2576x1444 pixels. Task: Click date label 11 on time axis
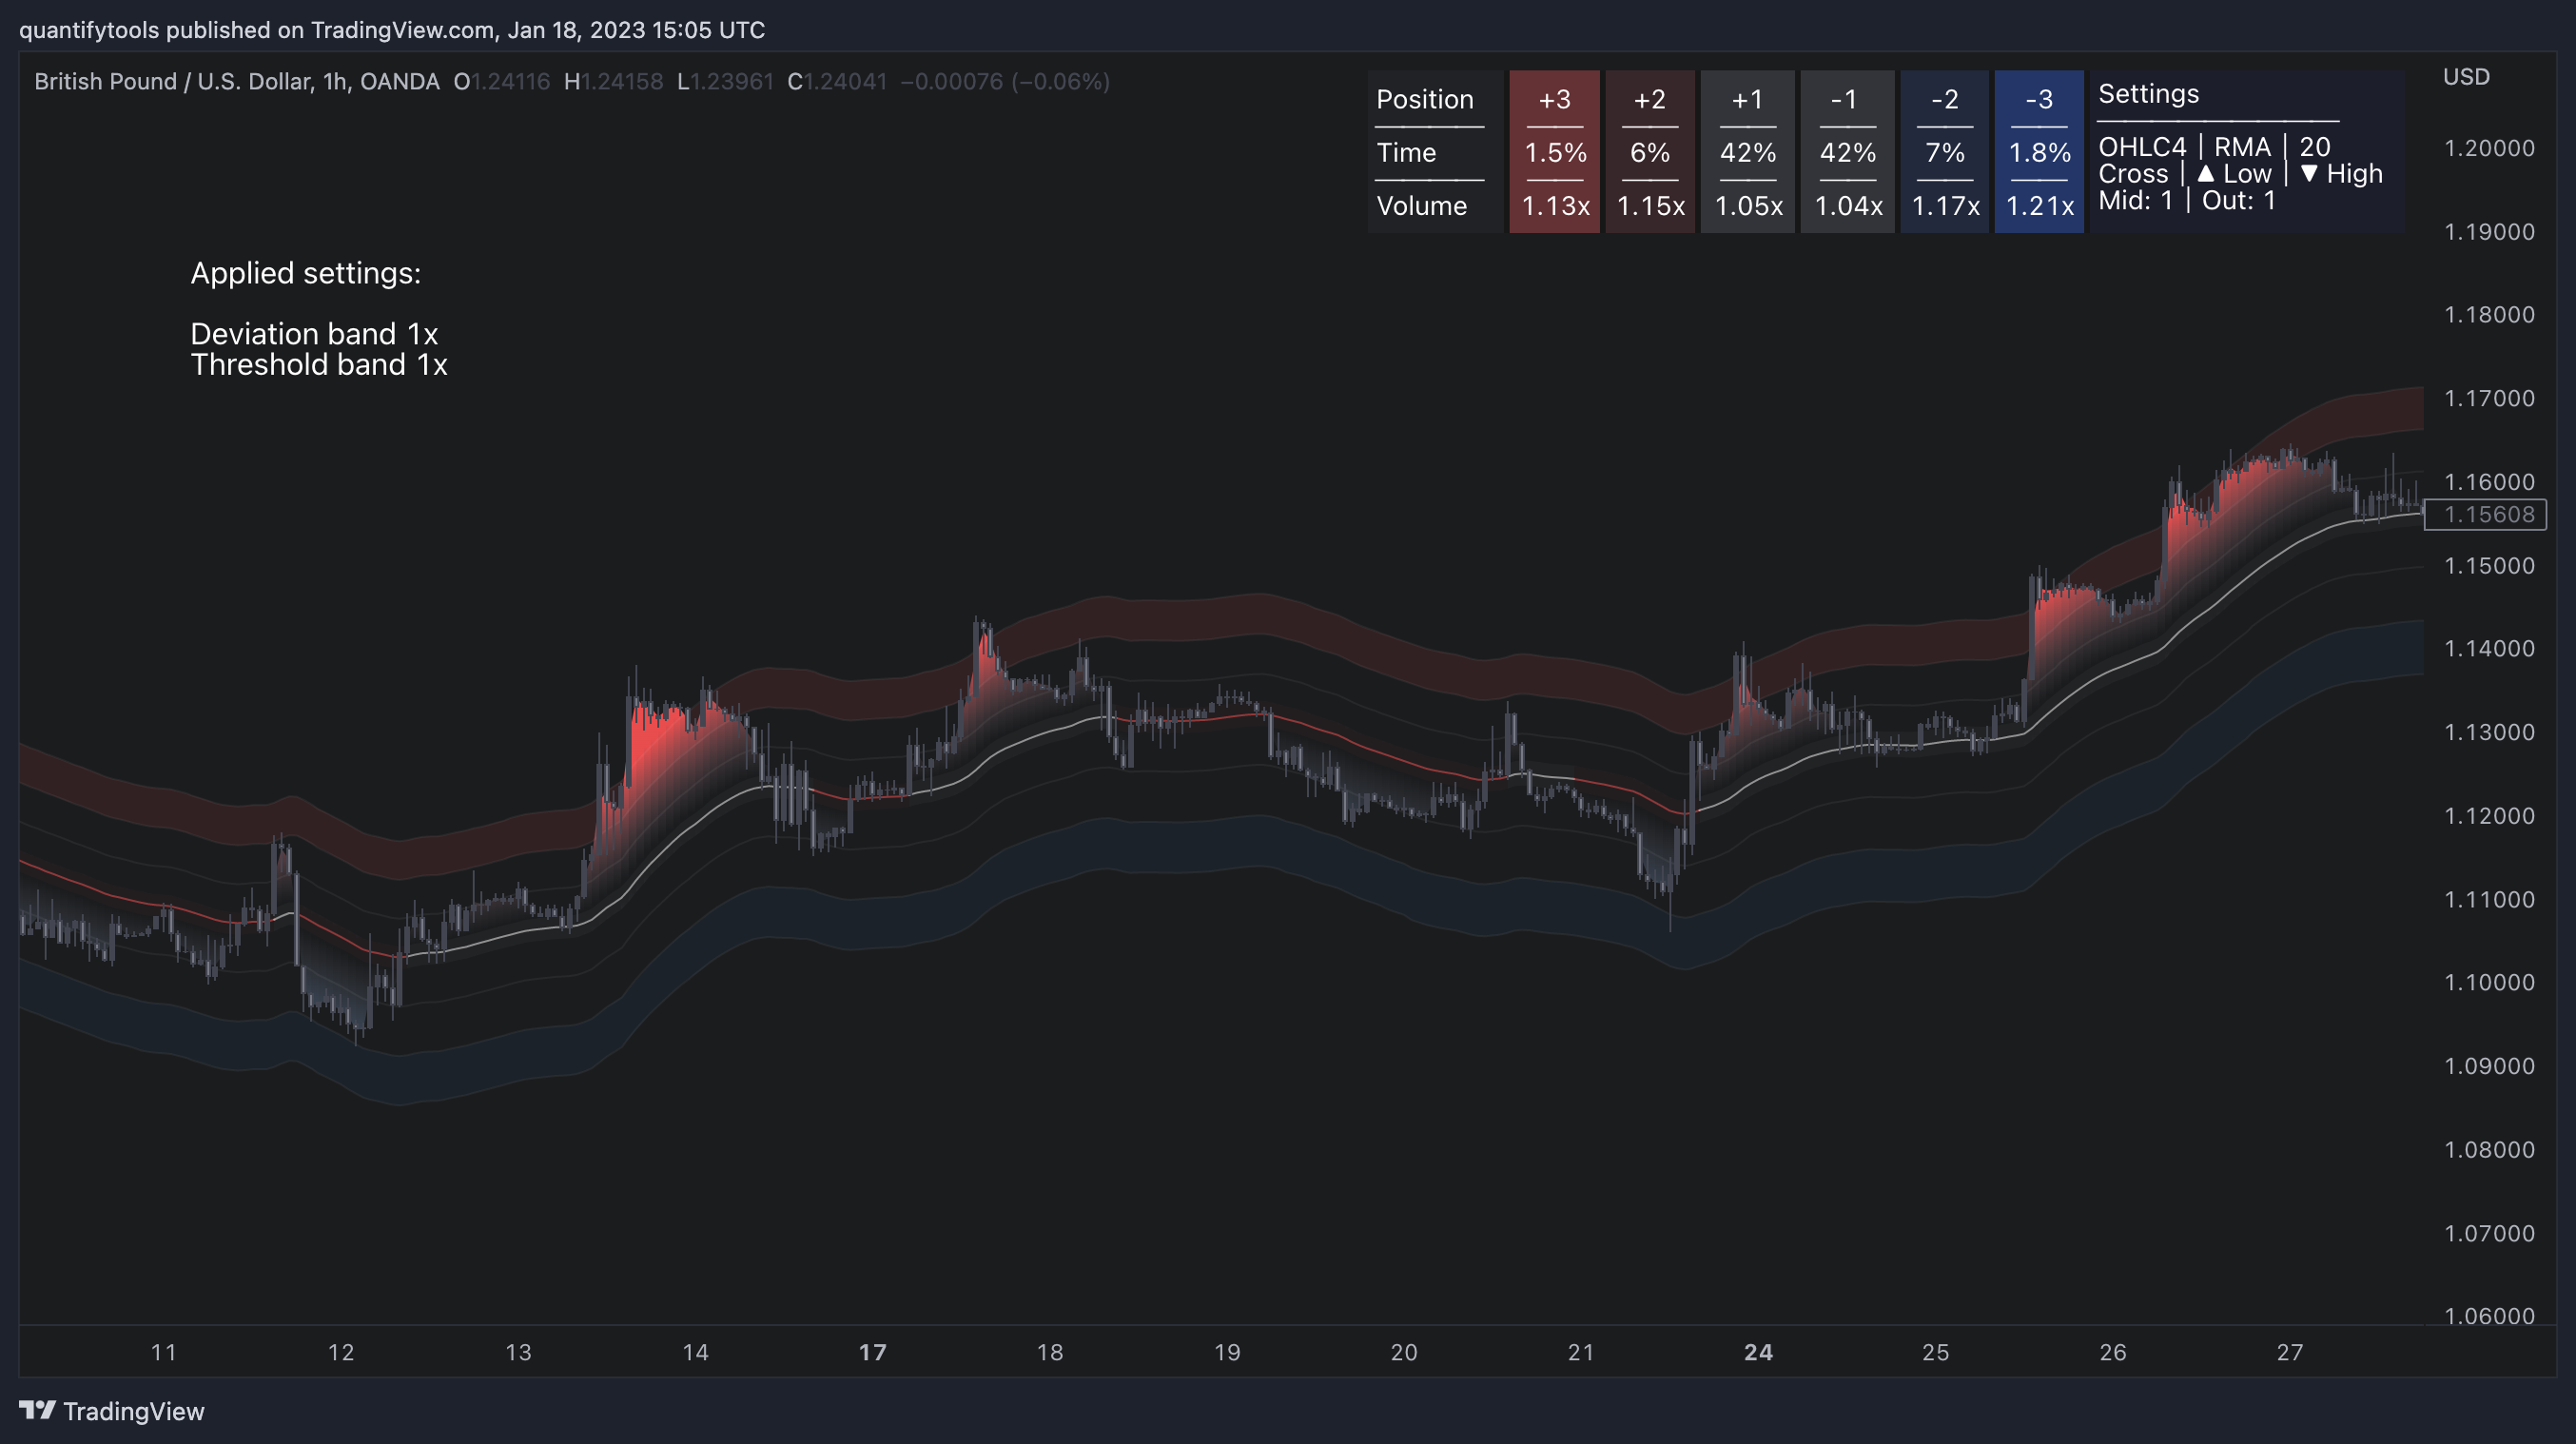pyautogui.click(x=164, y=1352)
